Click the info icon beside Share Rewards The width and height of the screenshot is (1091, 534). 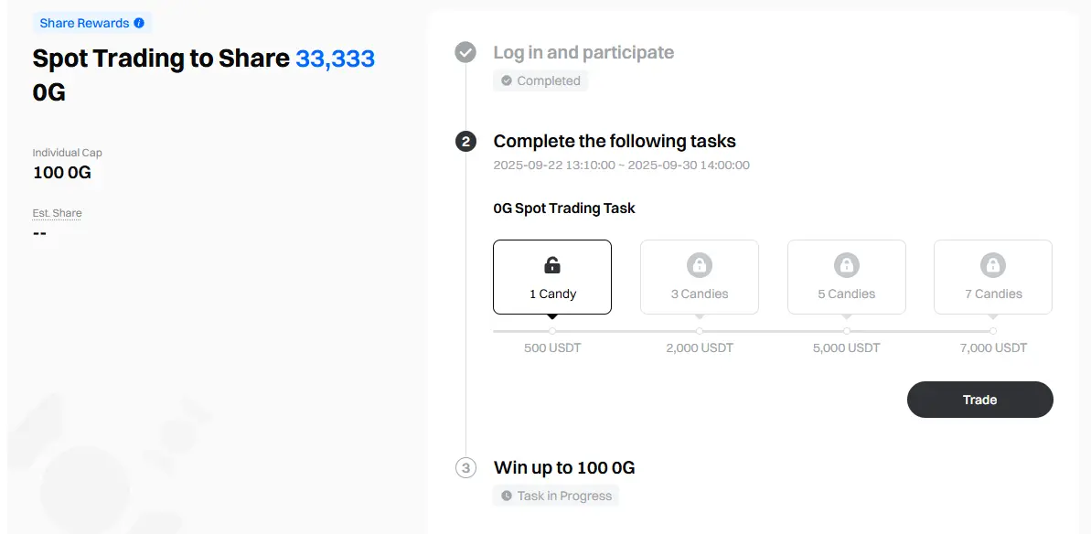[139, 23]
